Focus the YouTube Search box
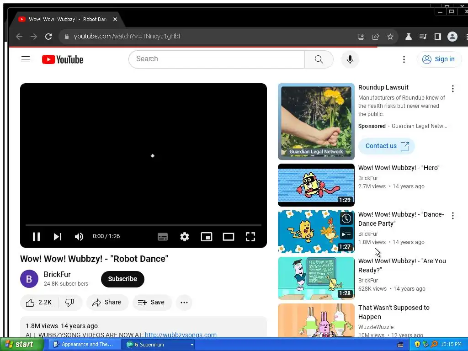468x351 pixels. point(216,59)
